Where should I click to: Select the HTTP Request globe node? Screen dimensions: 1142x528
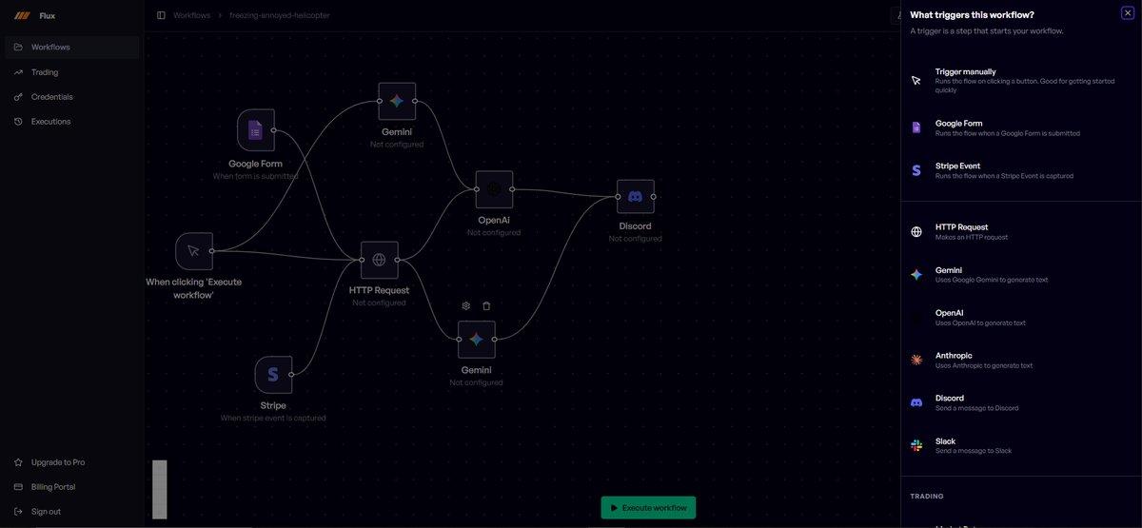[379, 260]
